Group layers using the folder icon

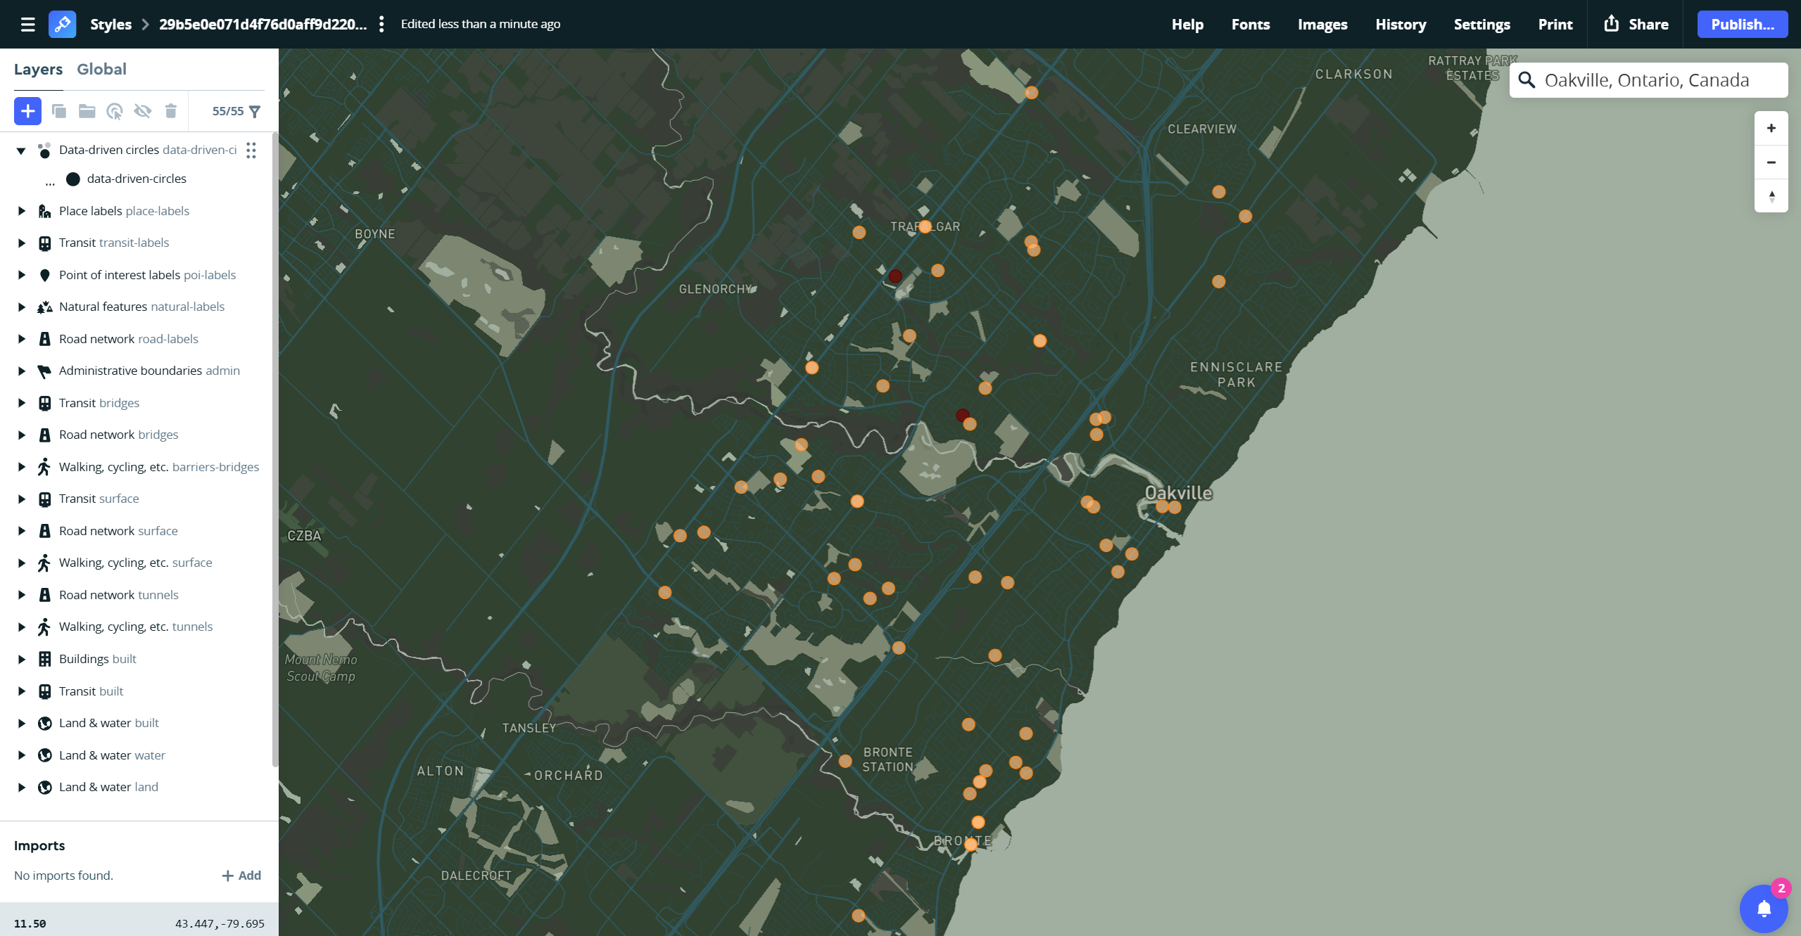[x=87, y=110]
